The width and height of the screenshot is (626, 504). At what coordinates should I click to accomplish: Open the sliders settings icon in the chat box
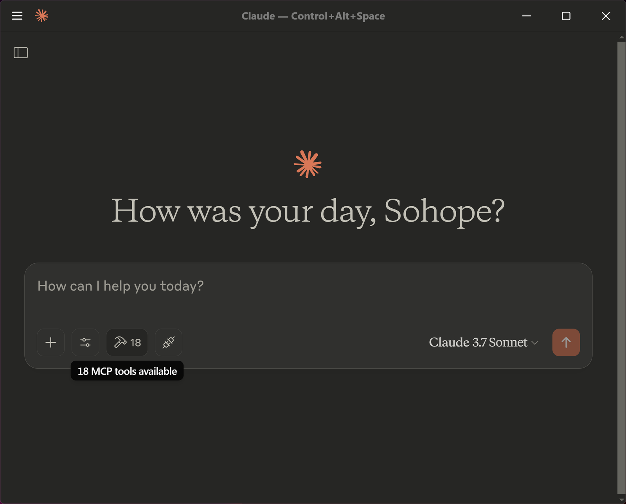pyautogui.click(x=85, y=343)
